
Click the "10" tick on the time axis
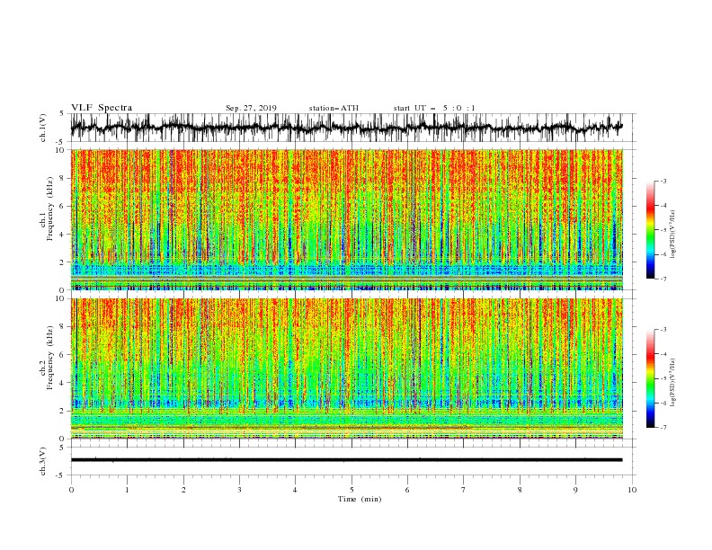point(632,490)
